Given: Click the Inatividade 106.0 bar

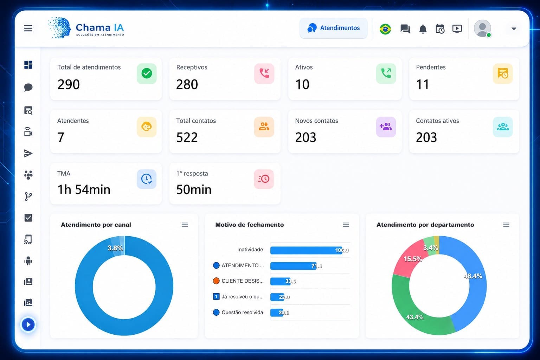Looking at the screenshot, I should tap(306, 250).
